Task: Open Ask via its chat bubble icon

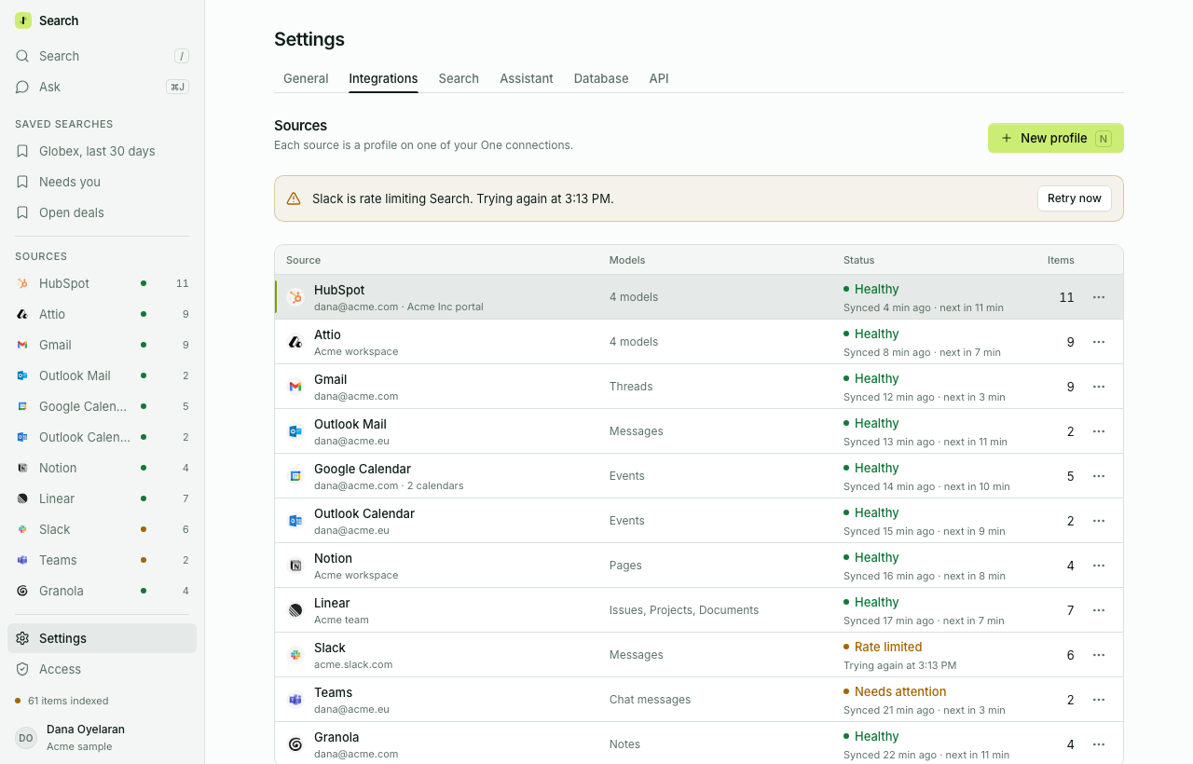Action: coord(22,87)
